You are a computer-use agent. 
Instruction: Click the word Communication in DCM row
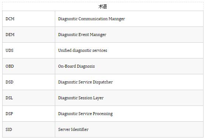pyautogui.click(x=93, y=19)
